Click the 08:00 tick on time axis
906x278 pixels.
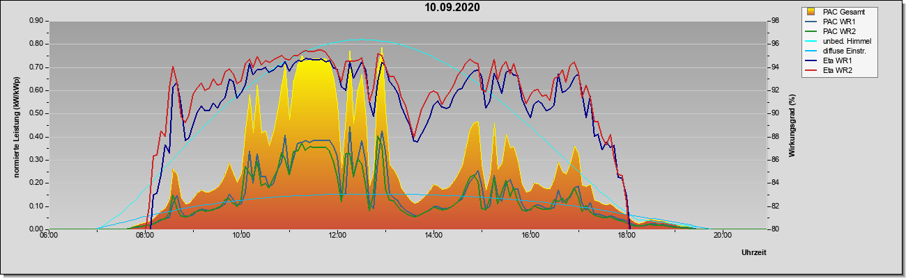click(x=145, y=235)
